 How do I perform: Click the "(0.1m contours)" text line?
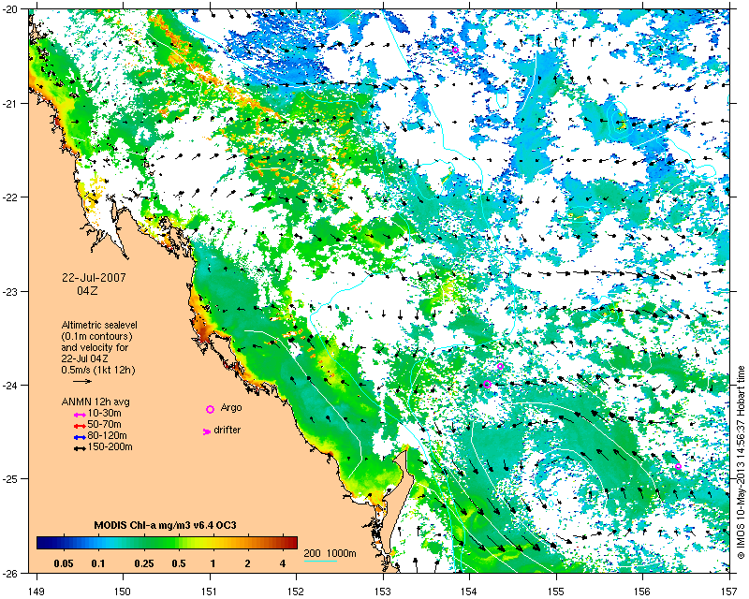pos(96,336)
